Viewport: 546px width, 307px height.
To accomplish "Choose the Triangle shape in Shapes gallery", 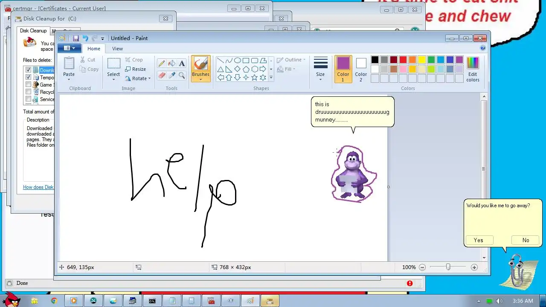I will click(x=221, y=69).
